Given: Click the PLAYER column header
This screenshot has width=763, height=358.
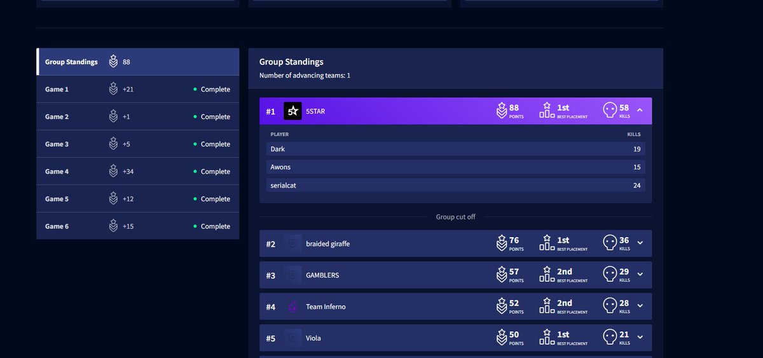Looking at the screenshot, I should click(280, 135).
